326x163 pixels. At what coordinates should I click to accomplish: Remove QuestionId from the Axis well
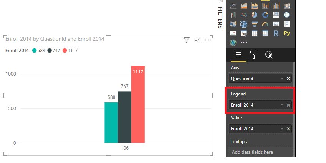click(288, 79)
